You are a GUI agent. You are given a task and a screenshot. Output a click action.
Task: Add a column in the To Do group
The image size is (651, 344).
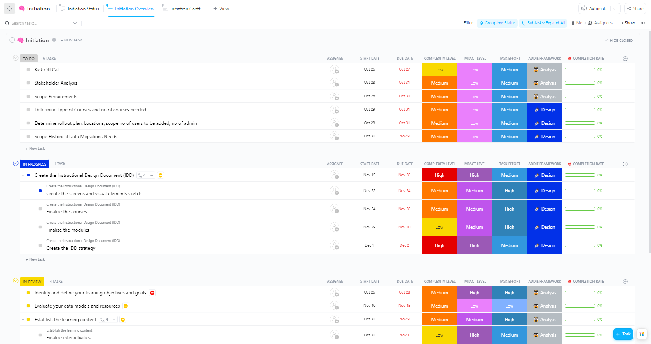[x=625, y=59]
